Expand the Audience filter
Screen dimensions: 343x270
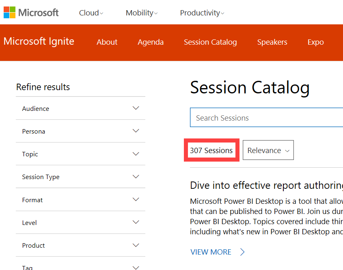(x=136, y=108)
